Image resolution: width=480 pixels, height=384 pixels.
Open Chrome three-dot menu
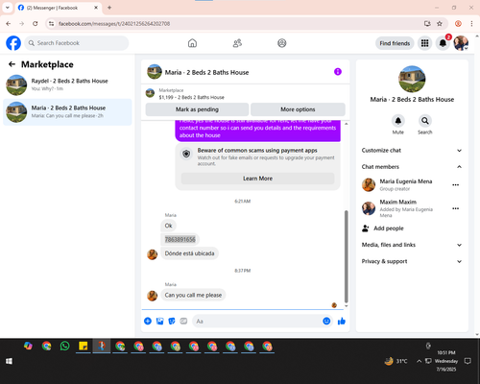coord(471,24)
